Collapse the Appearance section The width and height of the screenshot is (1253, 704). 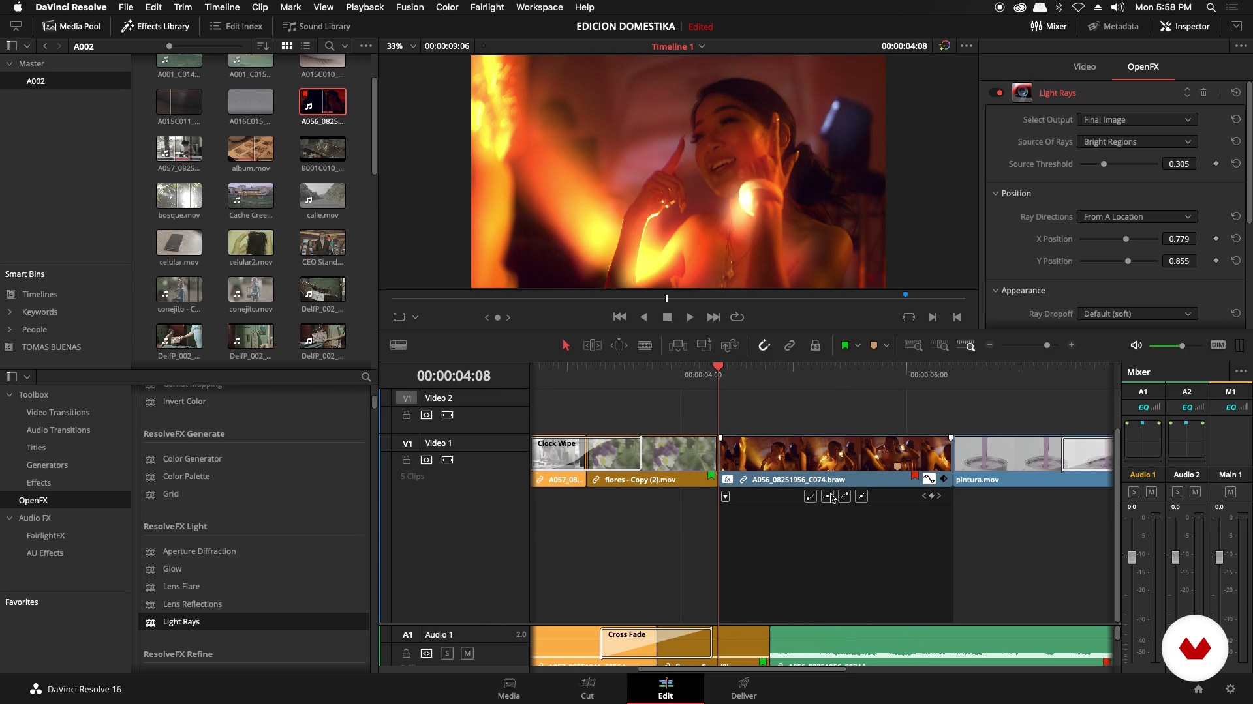(x=996, y=291)
